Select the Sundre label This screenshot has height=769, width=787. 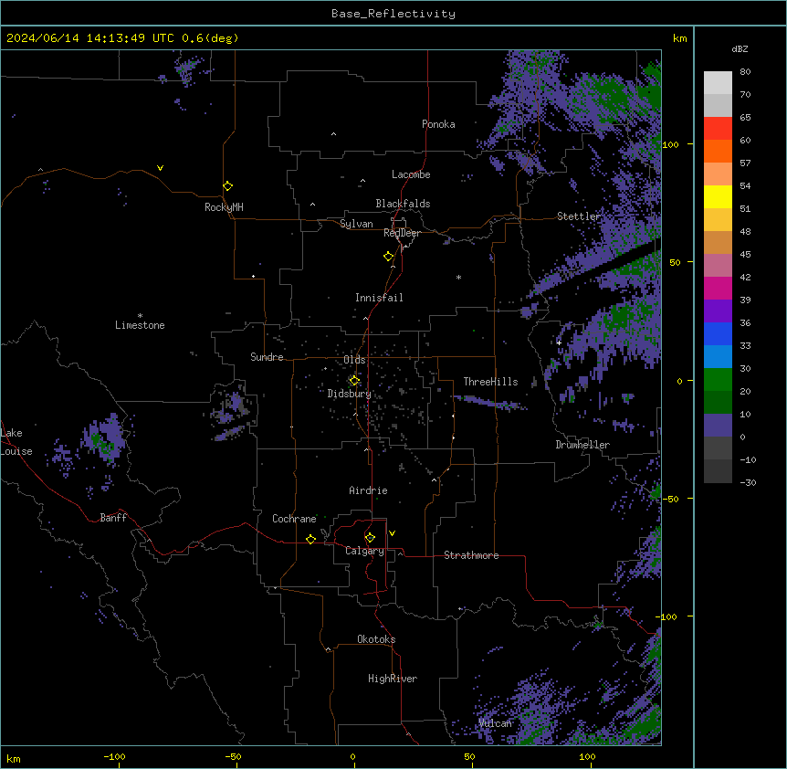pos(267,357)
